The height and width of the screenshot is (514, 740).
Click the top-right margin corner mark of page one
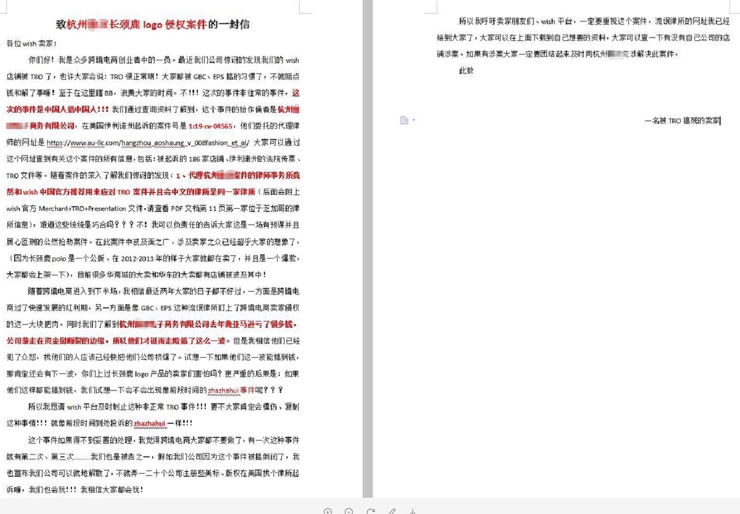(305, 7)
